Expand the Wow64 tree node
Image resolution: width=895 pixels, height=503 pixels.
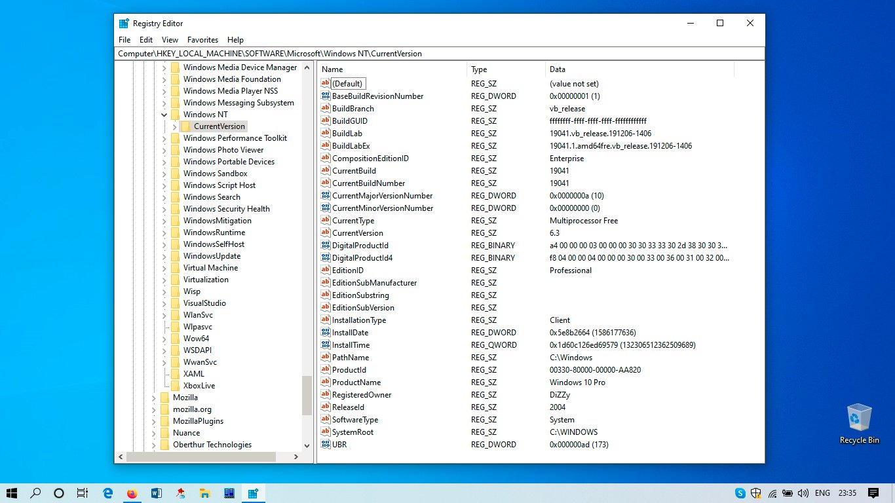point(164,339)
